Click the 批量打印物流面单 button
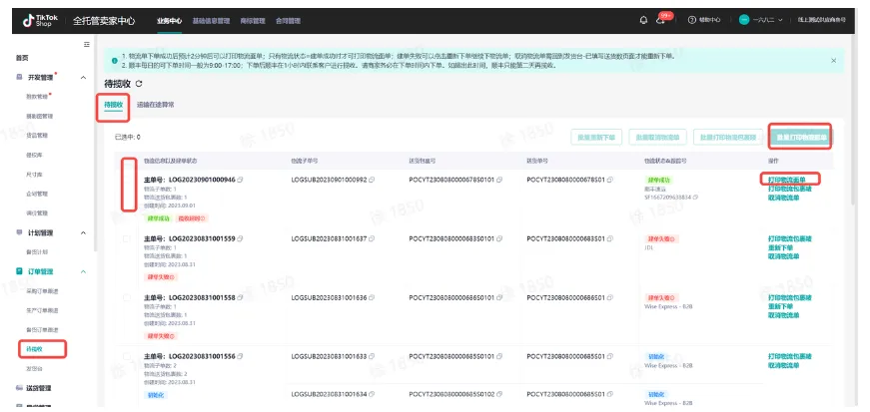The width and height of the screenshot is (870, 412). click(x=801, y=137)
